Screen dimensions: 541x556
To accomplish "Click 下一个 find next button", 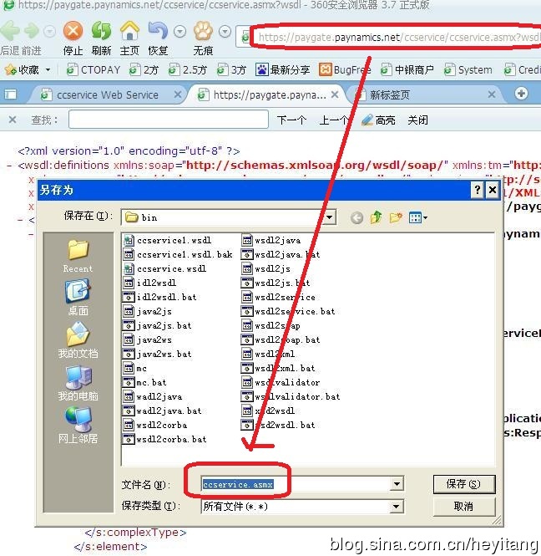I will (291, 120).
